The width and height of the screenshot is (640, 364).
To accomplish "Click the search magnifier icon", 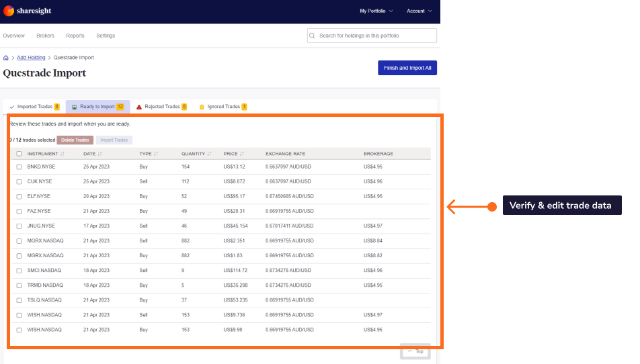I will [312, 36].
